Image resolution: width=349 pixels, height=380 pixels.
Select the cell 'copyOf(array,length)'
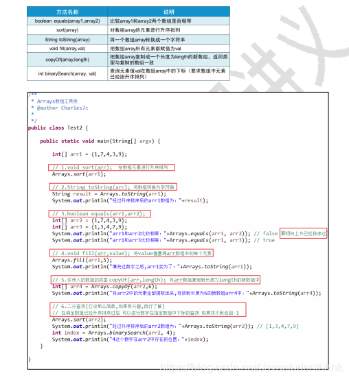[x=67, y=60]
